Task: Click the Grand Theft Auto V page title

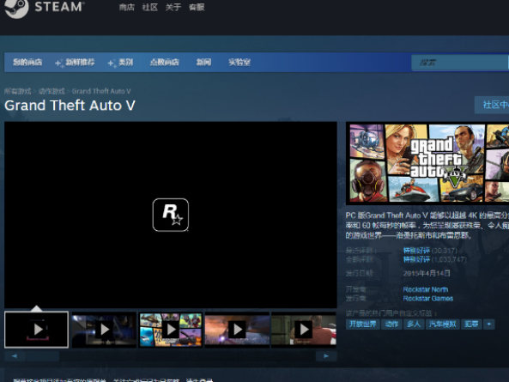Action: [x=70, y=105]
